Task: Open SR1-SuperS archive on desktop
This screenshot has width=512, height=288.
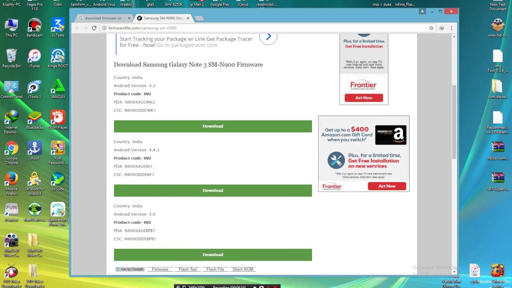Action: (498, 182)
